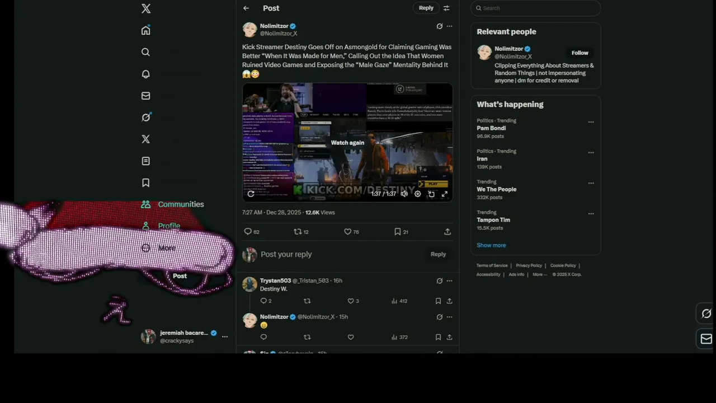
Task: View analytics showing 412 on Trystan503's reply
Action: (399, 301)
